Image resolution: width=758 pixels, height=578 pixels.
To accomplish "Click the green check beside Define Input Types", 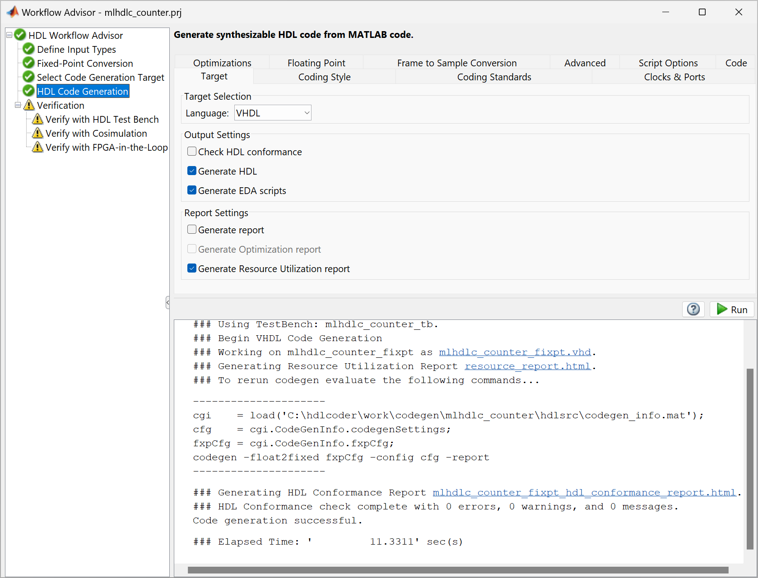I will (x=28, y=49).
